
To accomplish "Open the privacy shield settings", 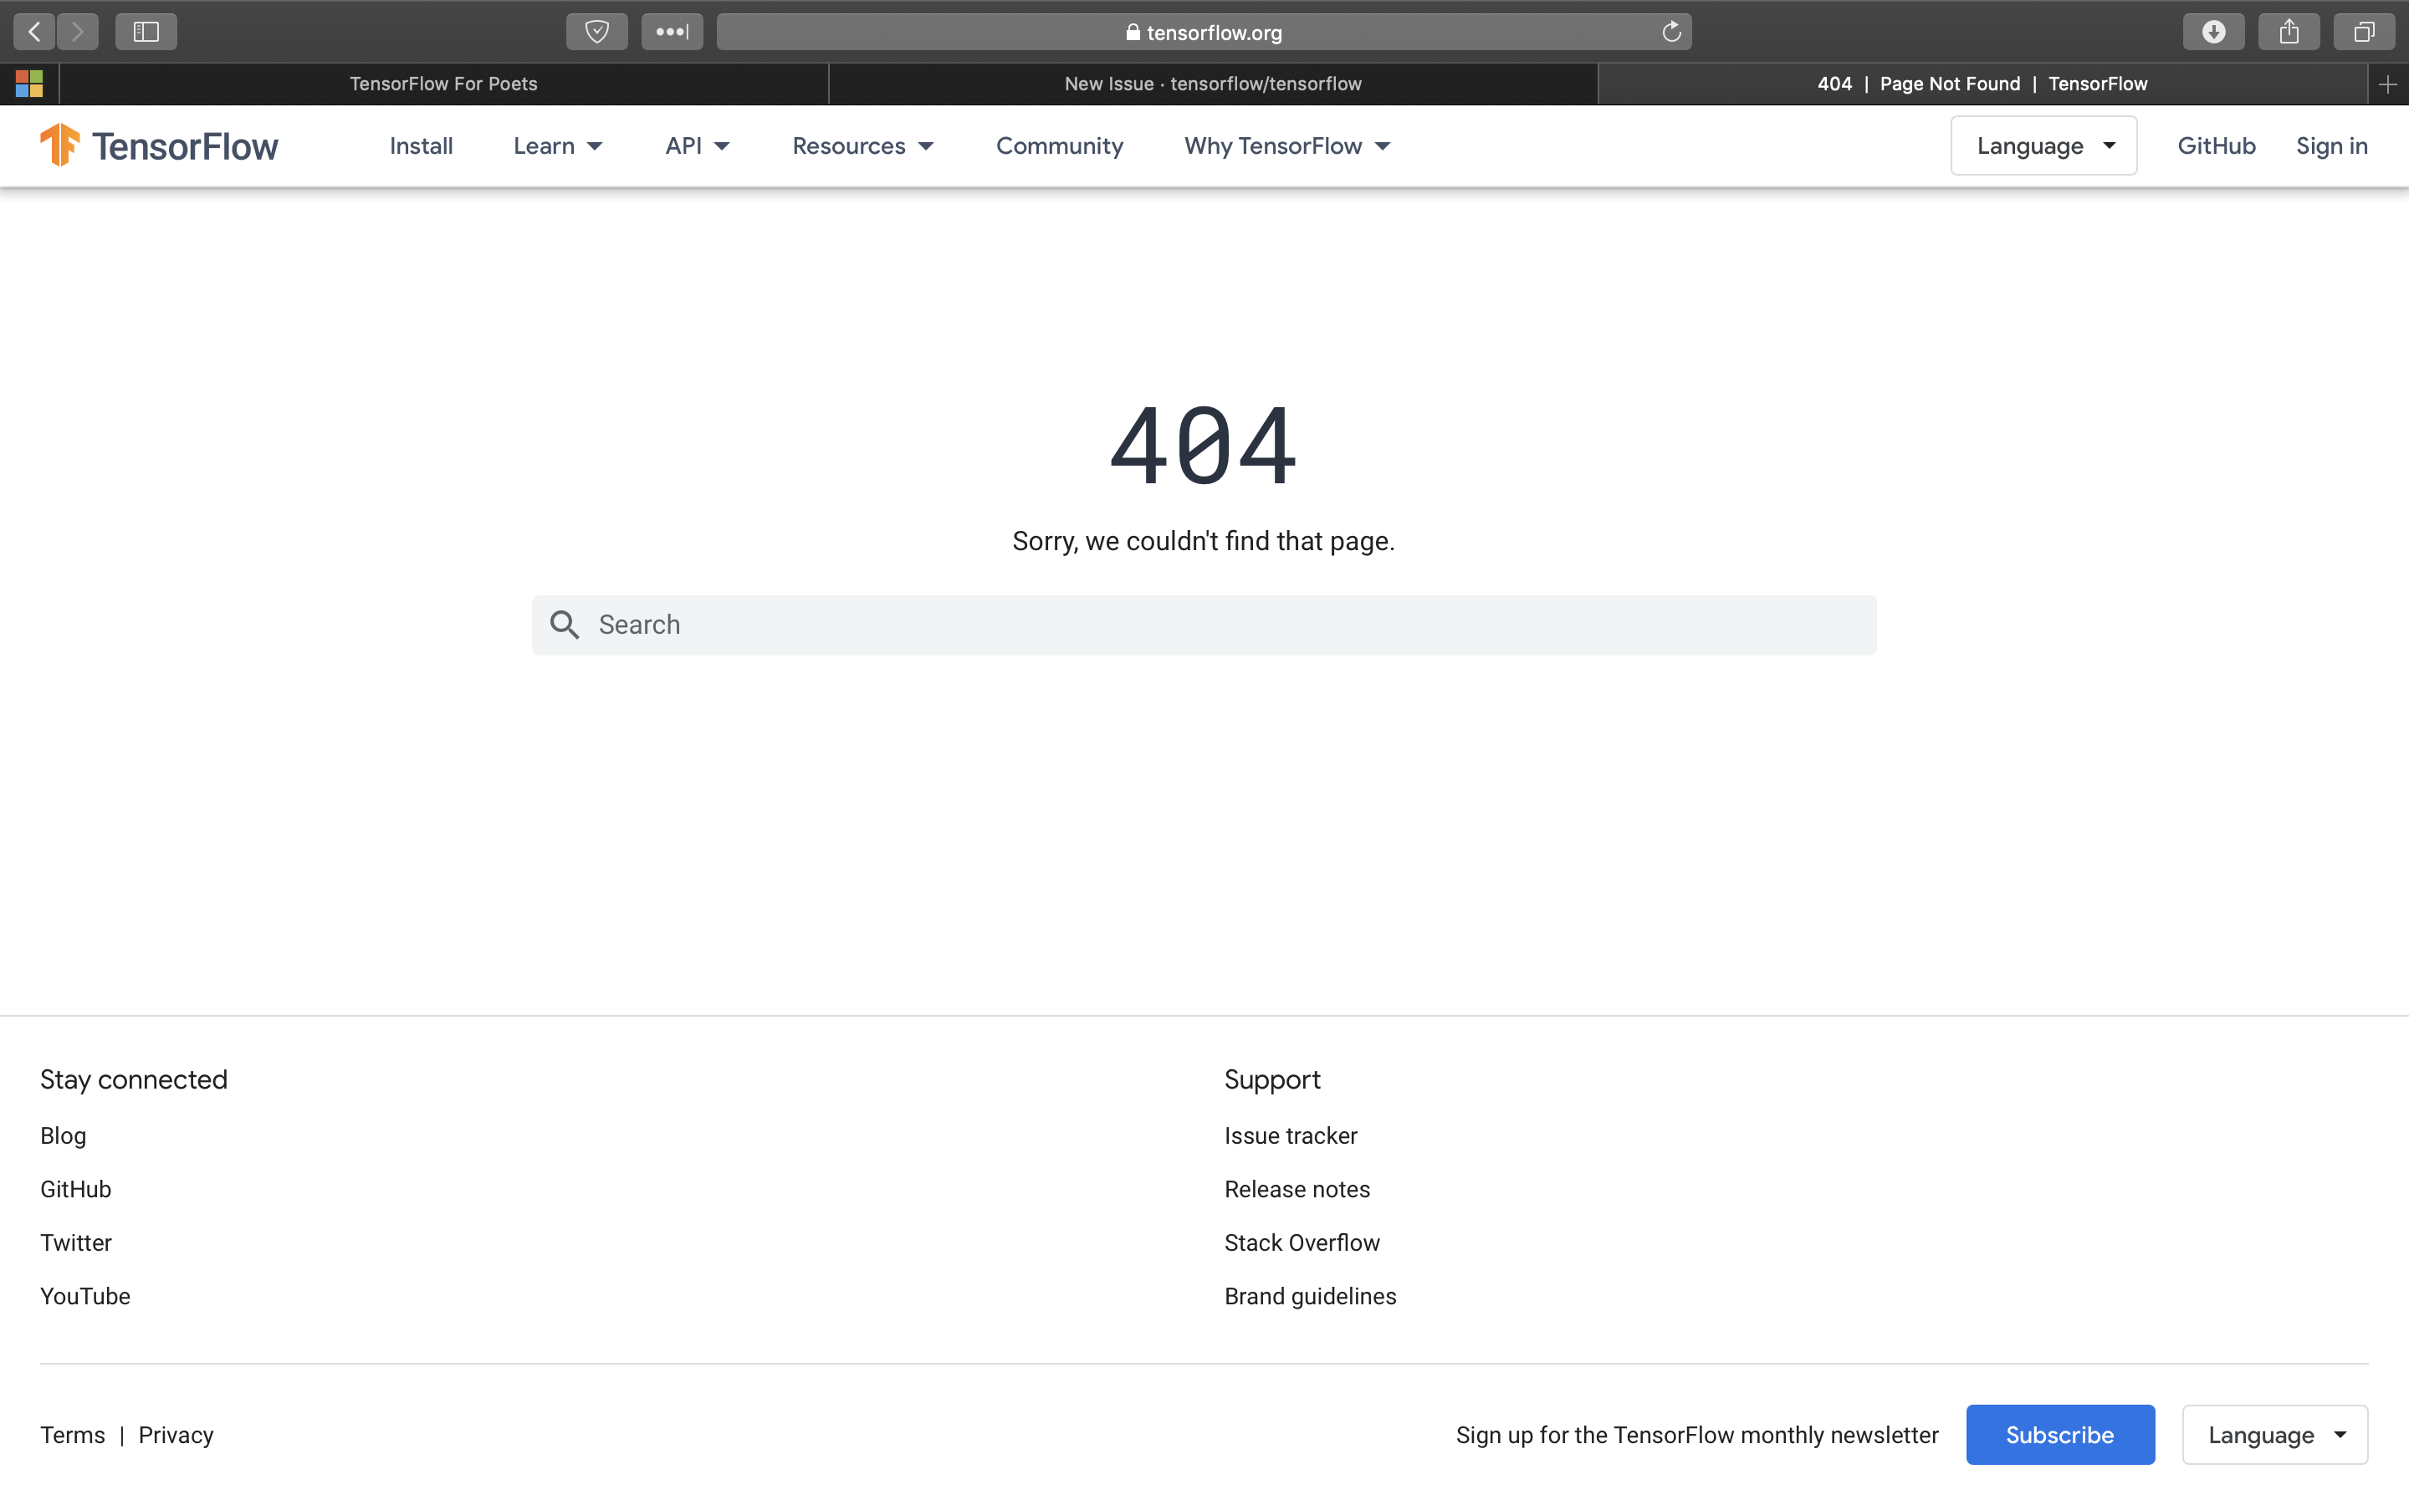I will [597, 31].
